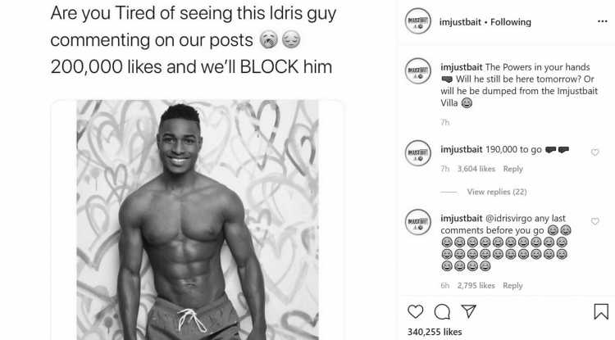Click the shirtless man photo in the post
615x340 pixels.
[x=198, y=220]
